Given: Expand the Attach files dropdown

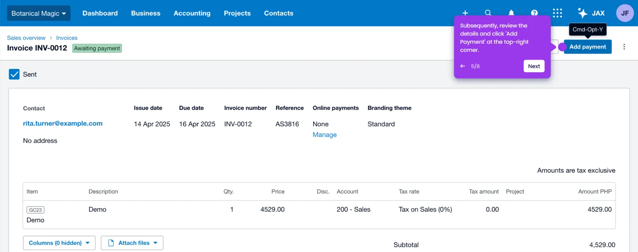Looking at the screenshot, I should coord(132,243).
